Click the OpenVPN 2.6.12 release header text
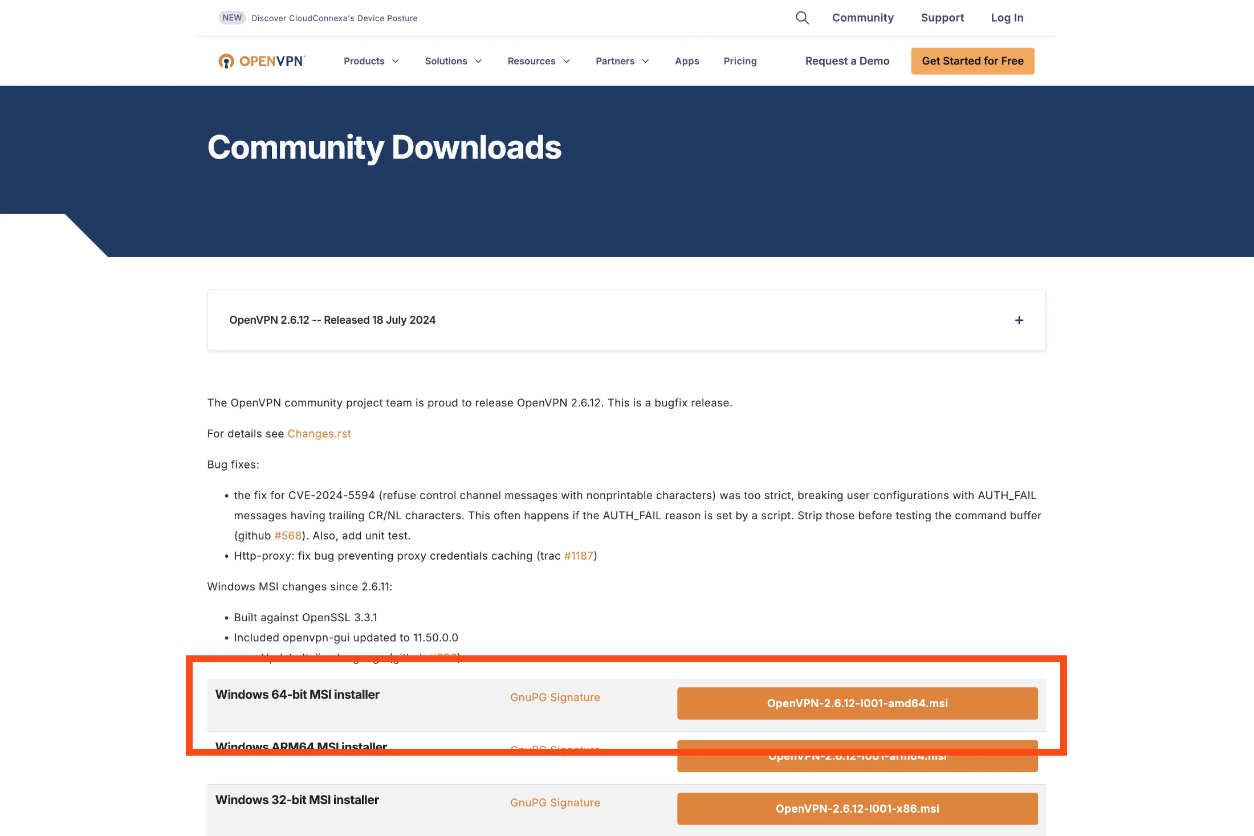This screenshot has height=836, width=1254. 332,320
